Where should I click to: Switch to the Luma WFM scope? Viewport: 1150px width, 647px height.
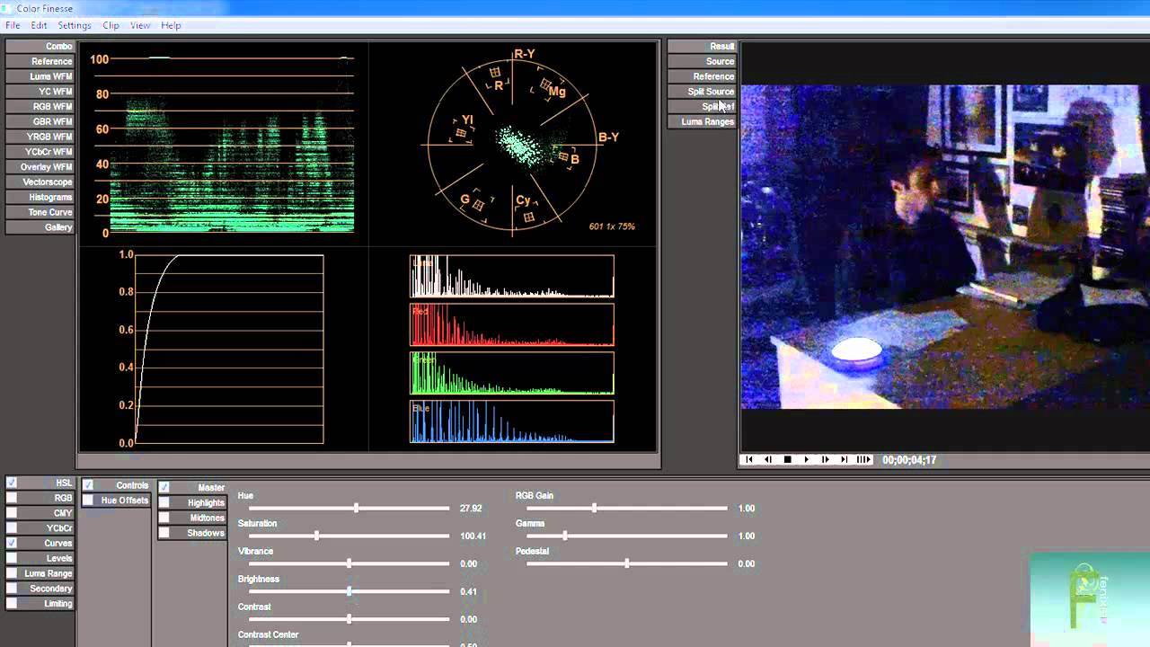[x=40, y=76]
